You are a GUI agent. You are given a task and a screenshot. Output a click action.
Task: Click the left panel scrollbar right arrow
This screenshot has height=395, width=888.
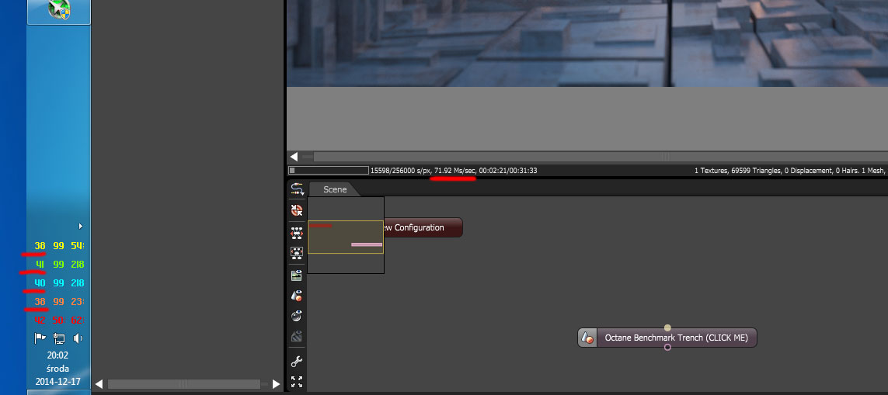(x=276, y=384)
